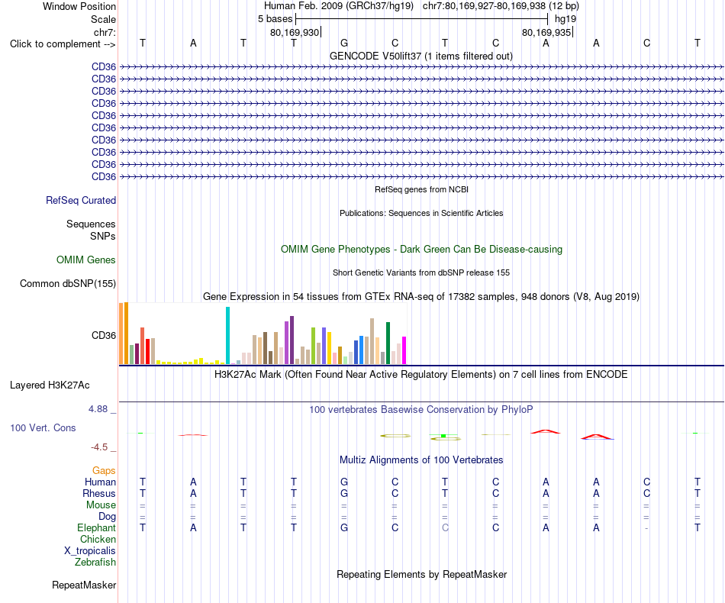Select the Rhesus species row label
This screenshot has width=725, height=603.
click(99, 493)
